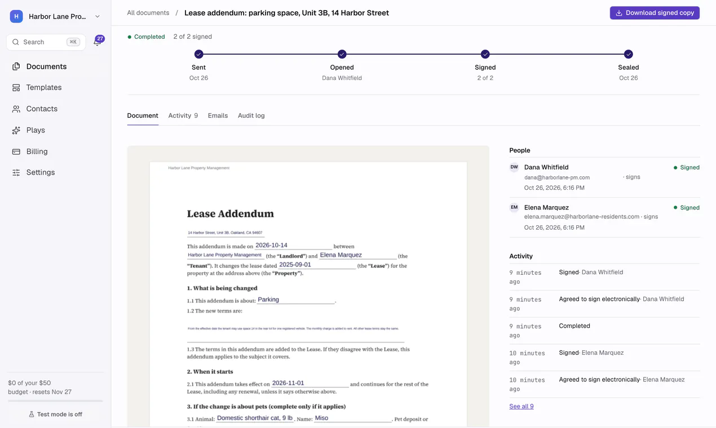Click the Harbor Lane workspace avatar
The height and width of the screenshot is (428, 716).
point(16,16)
